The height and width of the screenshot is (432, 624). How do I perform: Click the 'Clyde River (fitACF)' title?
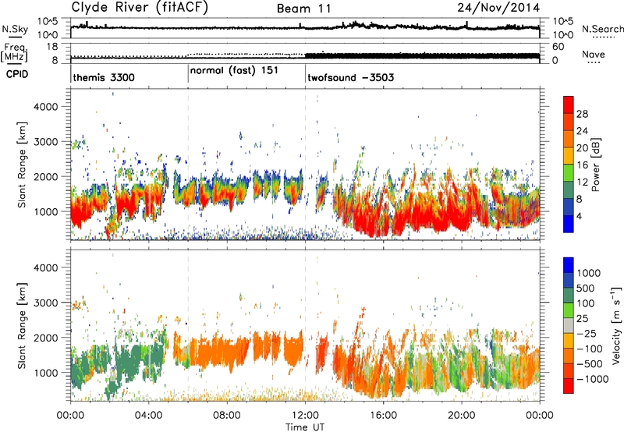[140, 7]
